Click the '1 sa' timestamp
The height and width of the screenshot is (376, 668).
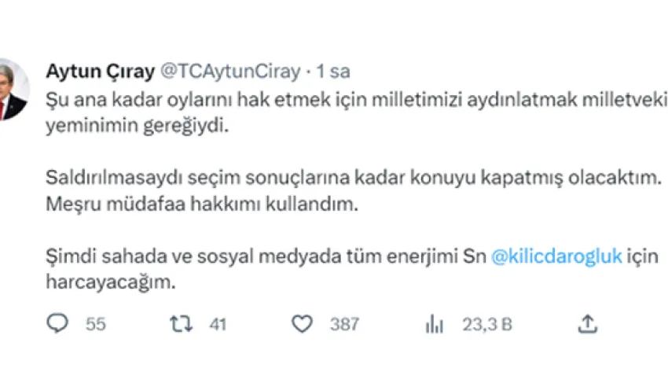pyautogui.click(x=332, y=72)
